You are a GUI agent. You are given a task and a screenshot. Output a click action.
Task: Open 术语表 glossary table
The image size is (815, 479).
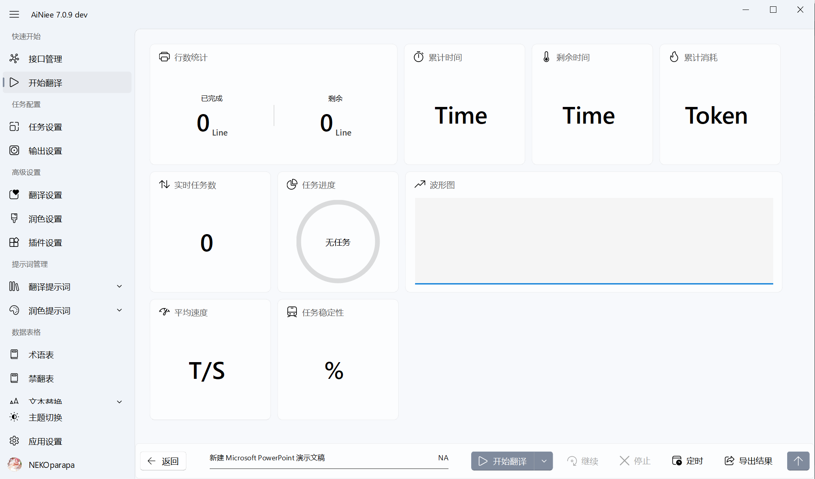[41, 355]
